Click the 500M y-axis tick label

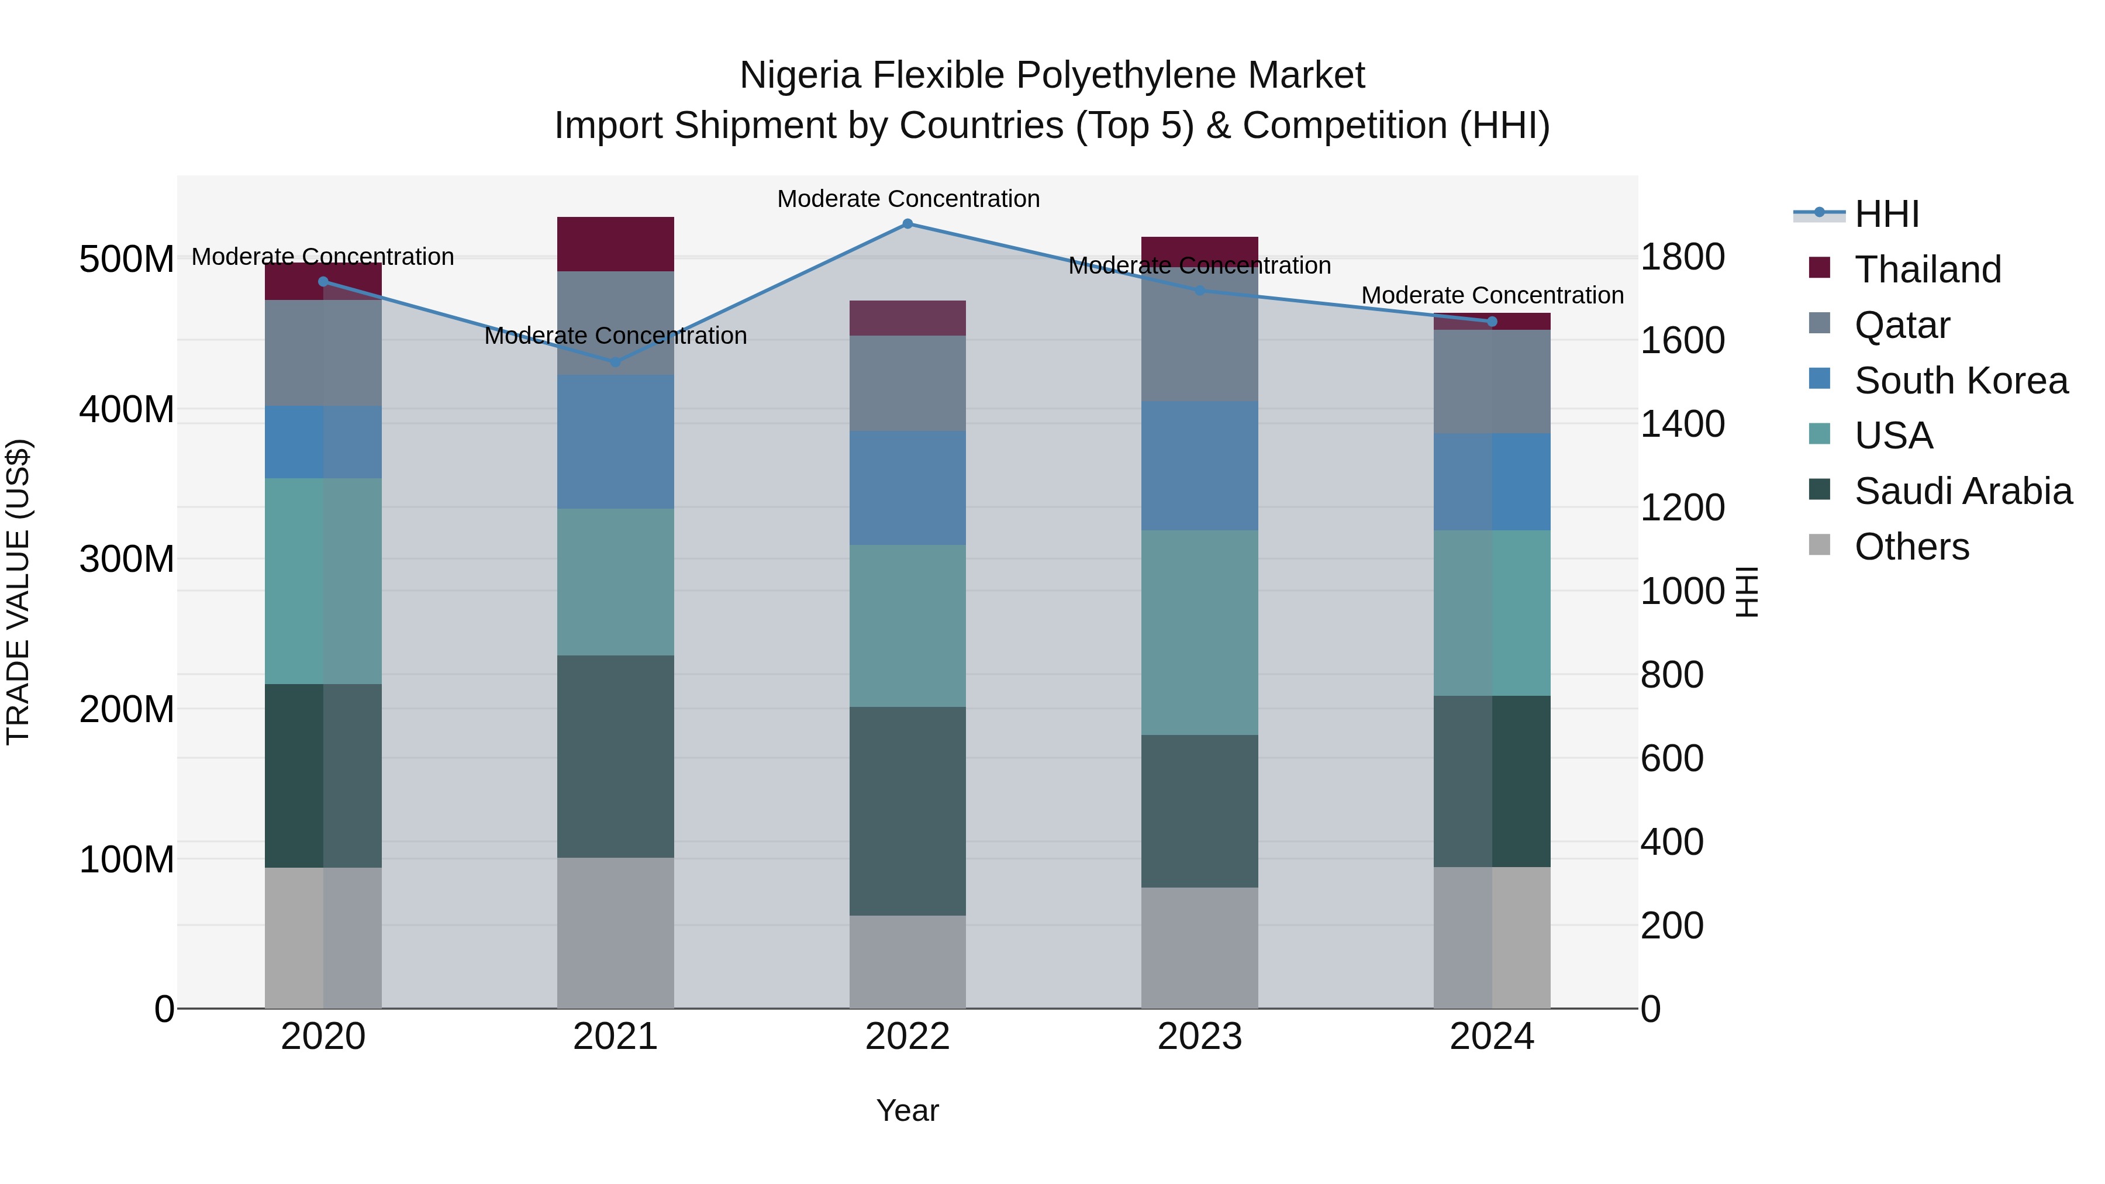[127, 260]
